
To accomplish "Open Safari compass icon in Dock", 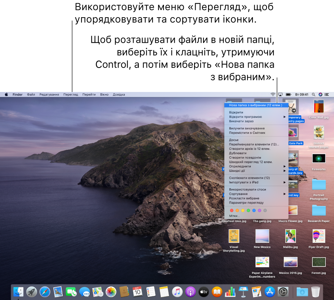I will tap(45, 292).
